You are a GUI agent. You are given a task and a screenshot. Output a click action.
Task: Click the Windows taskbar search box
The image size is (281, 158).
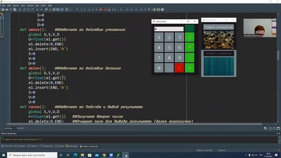click(32, 155)
